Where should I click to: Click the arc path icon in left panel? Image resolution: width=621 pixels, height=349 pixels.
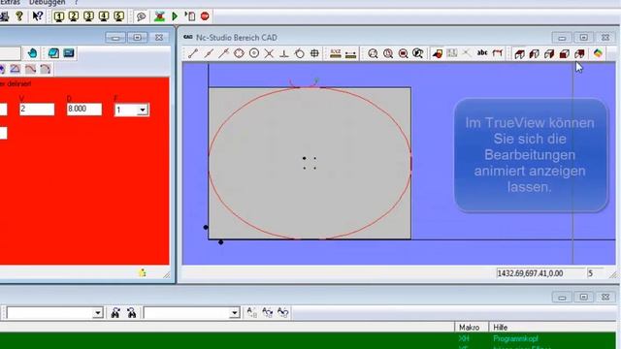point(46,69)
